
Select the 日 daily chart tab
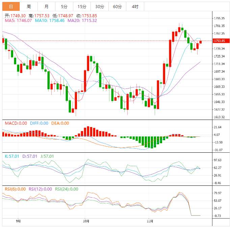pos(11,6)
